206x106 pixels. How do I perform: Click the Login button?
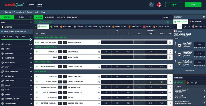(x=174, y=5)
